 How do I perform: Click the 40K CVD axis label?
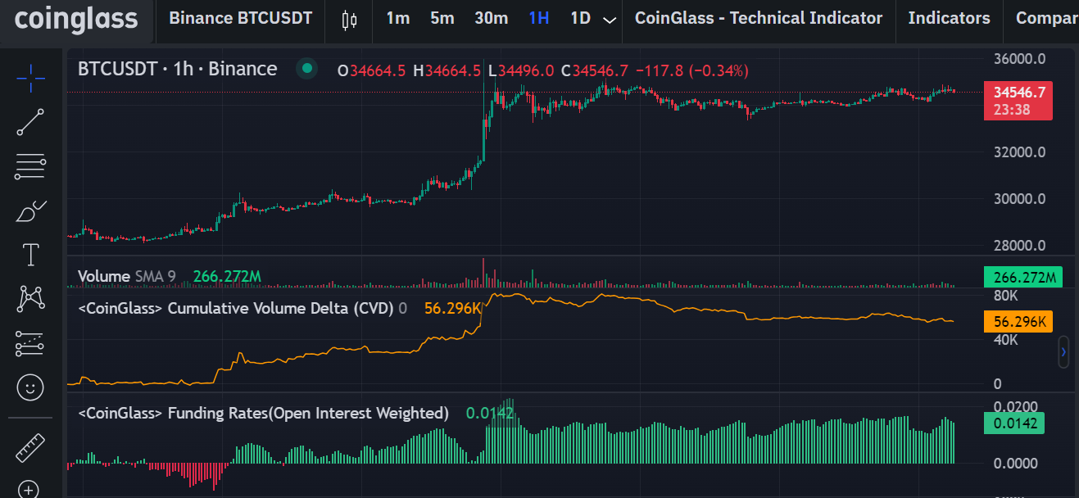pyautogui.click(x=1005, y=340)
